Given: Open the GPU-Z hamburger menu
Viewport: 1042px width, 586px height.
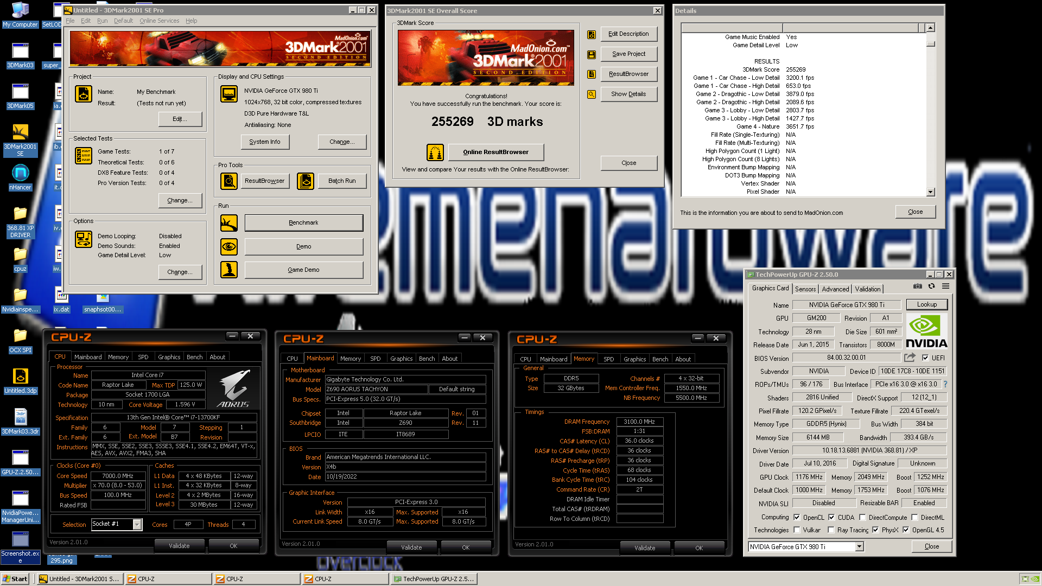Looking at the screenshot, I should pos(945,286).
